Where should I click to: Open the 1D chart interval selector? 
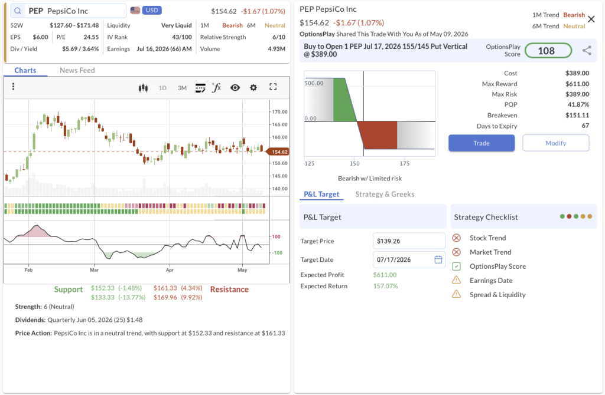click(x=162, y=88)
